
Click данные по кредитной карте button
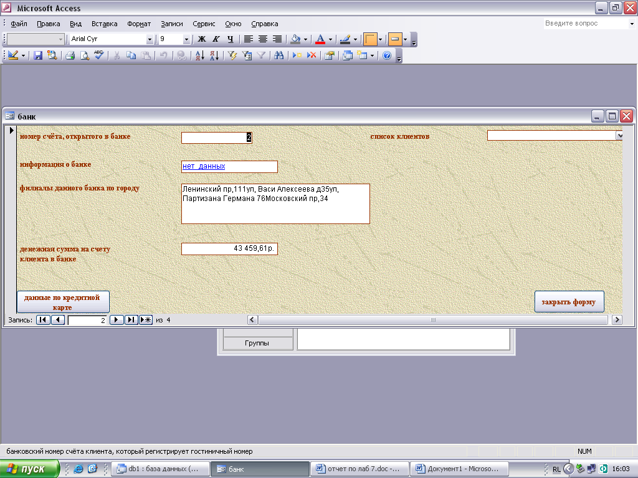click(x=63, y=302)
